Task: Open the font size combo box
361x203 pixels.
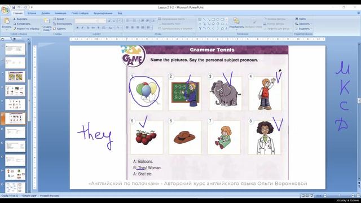Action: [x=102, y=21]
